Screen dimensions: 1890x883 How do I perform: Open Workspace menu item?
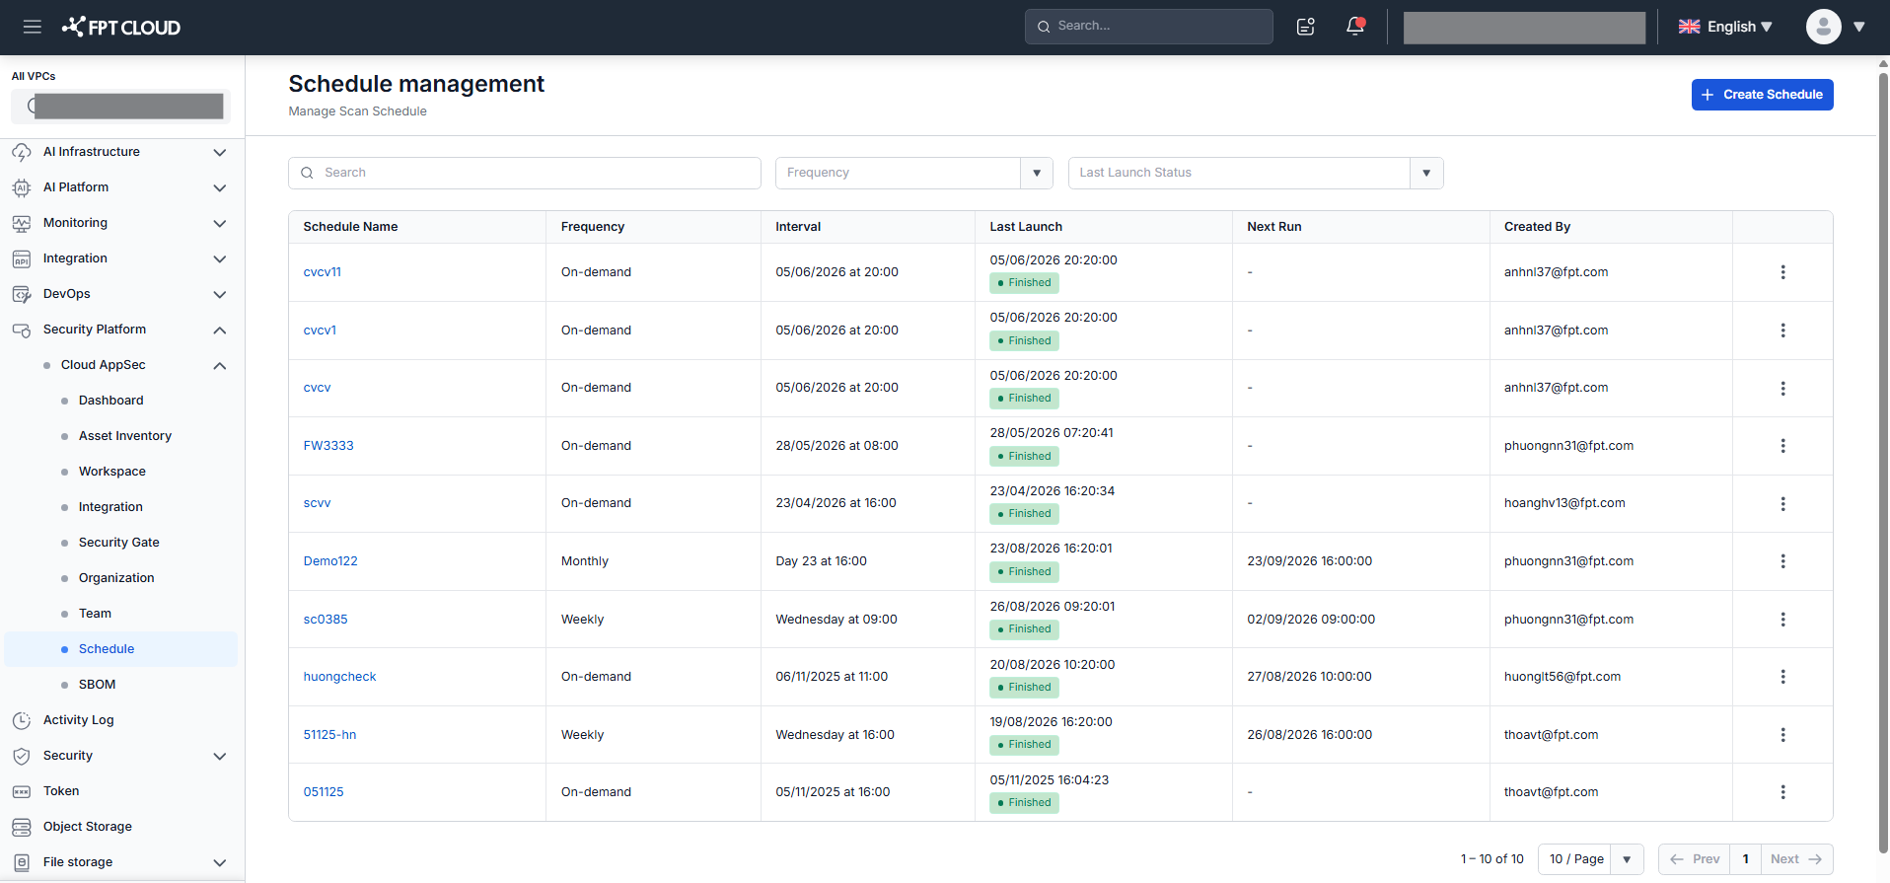pyautogui.click(x=112, y=472)
